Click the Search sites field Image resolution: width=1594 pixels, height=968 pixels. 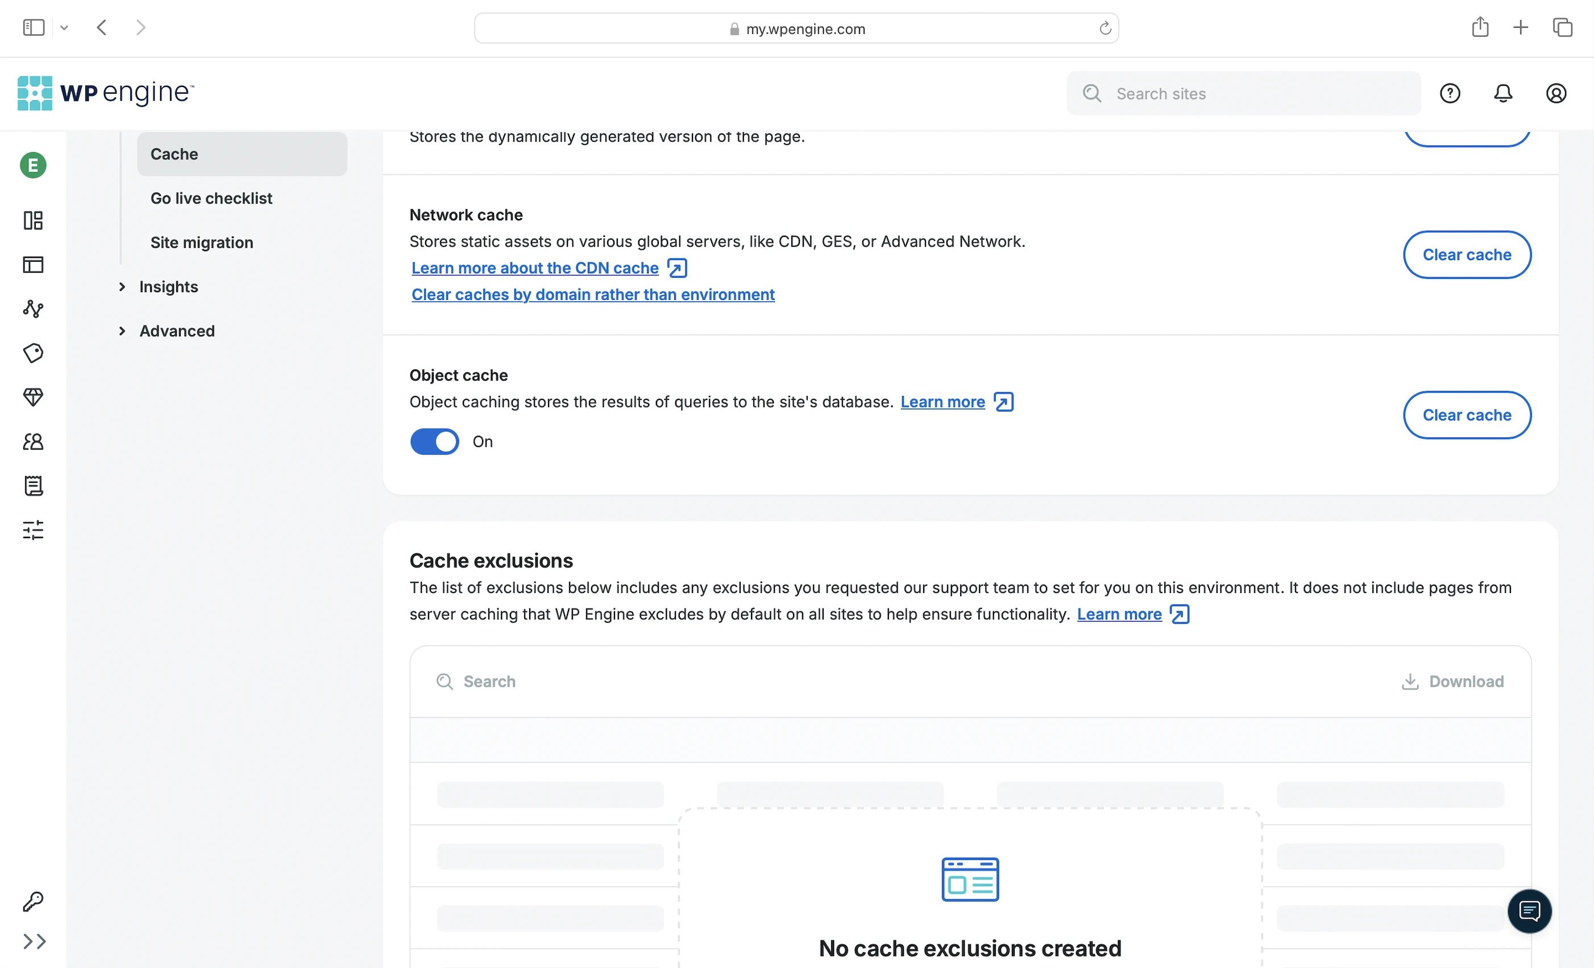pos(1243,94)
